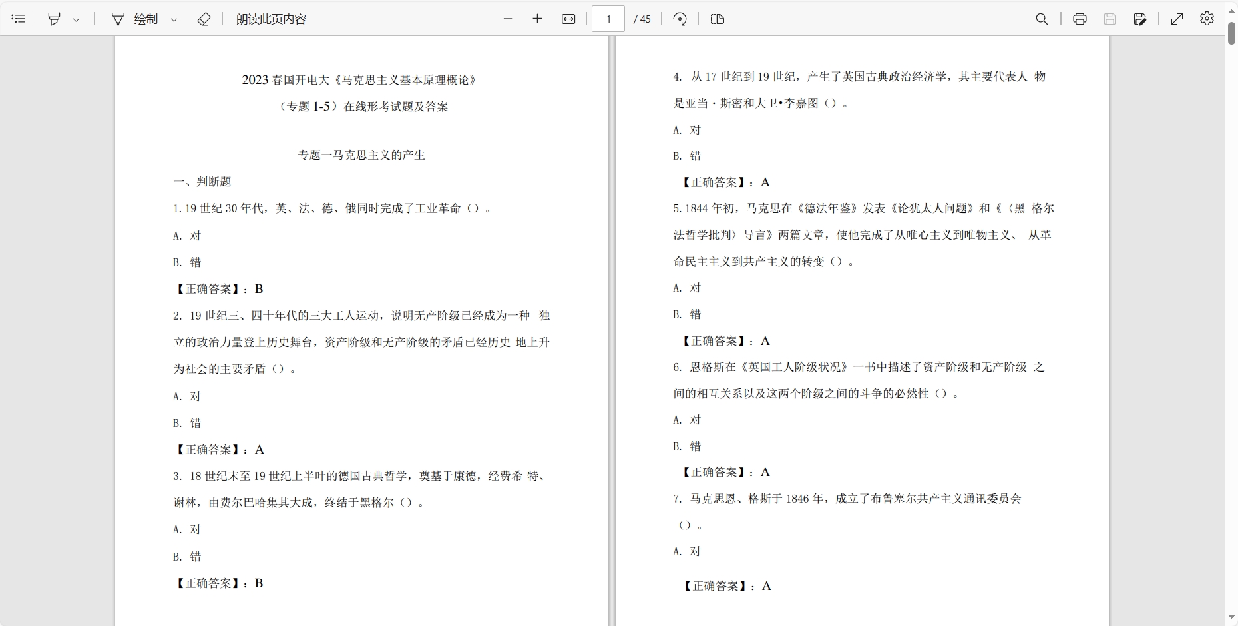The width and height of the screenshot is (1238, 626).
Task: Click option A. 对 under question 2
Action: click(x=187, y=396)
